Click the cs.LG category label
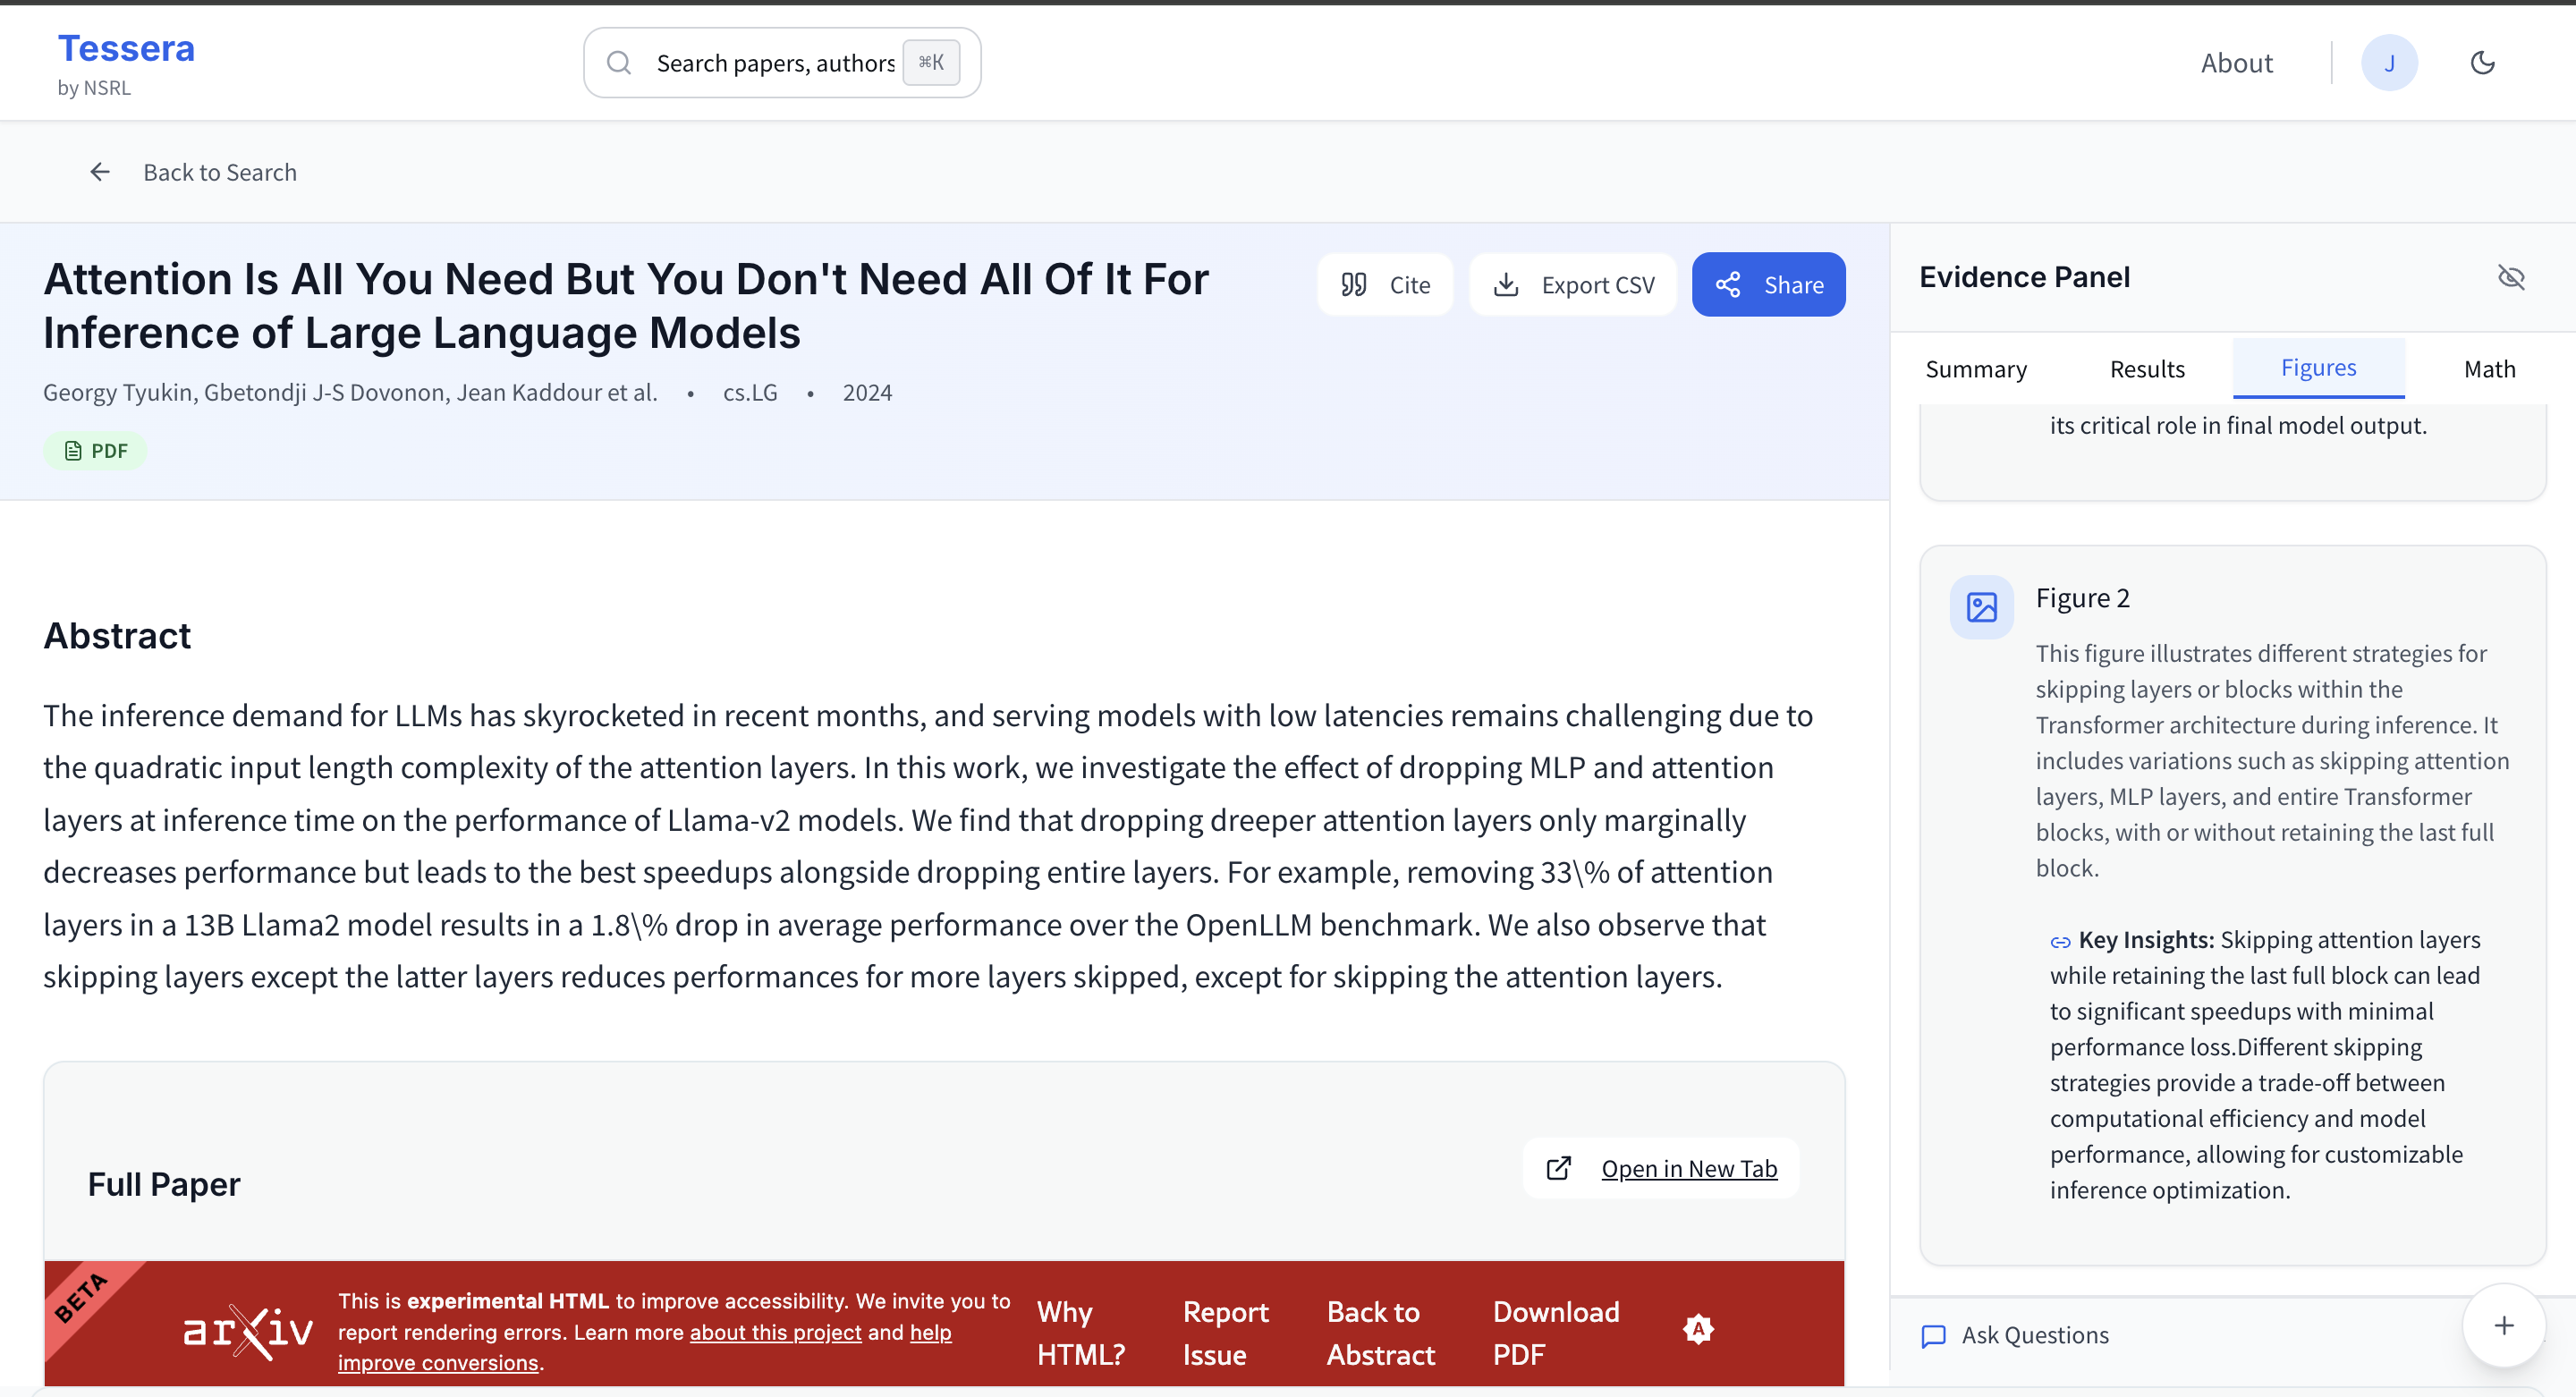The width and height of the screenshot is (2576, 1397). (750, 392)
